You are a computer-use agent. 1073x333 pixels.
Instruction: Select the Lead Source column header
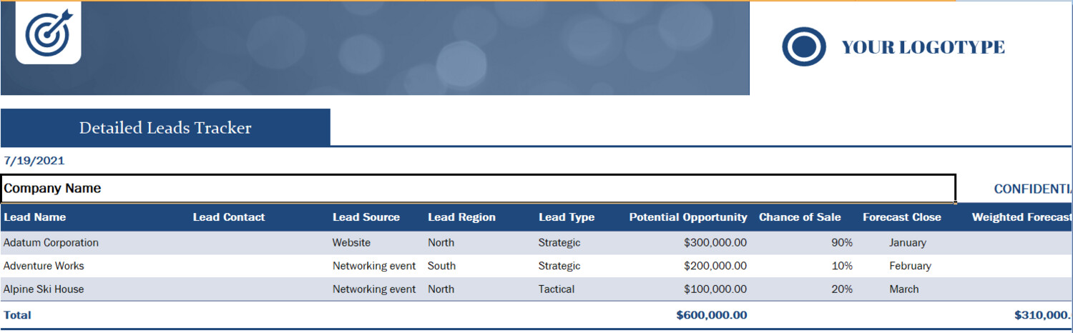[x=366, y=217]
